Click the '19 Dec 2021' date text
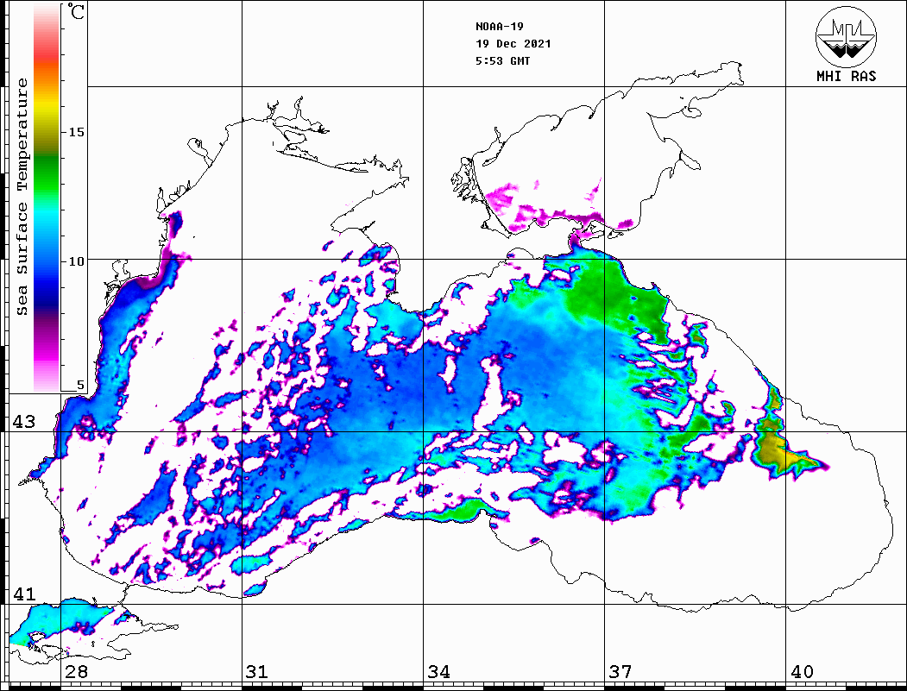 [513, 44]
